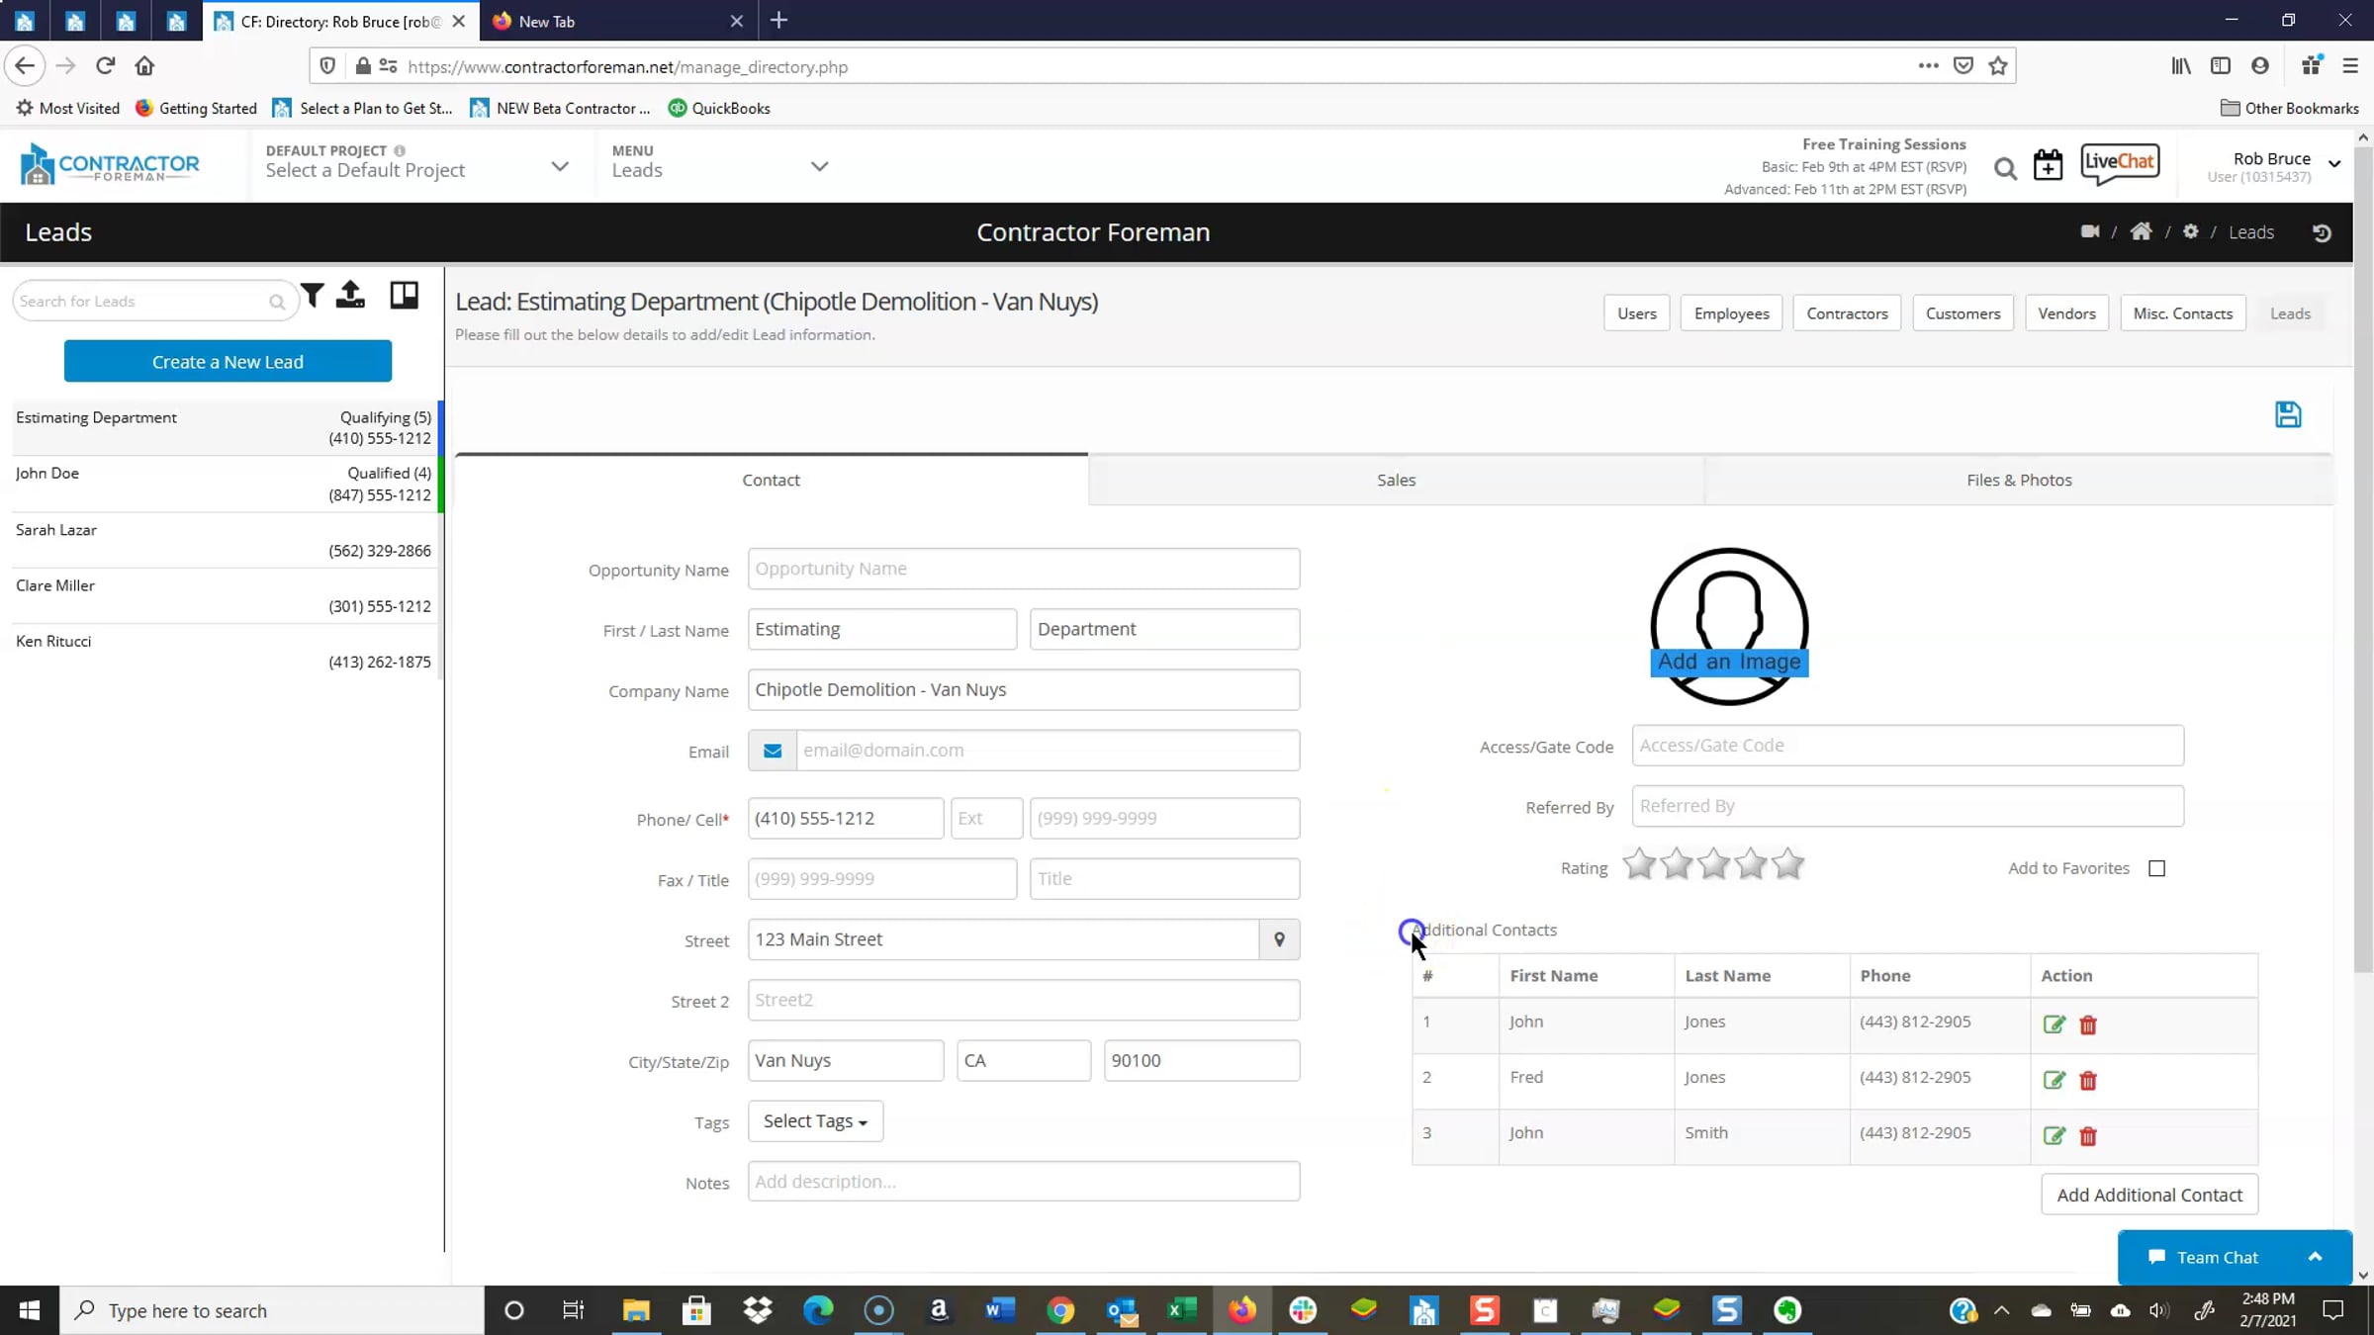Click the video camera icon in breadcrumb
Screen dimensions: 2374x1335
[x=2090, y=231]
